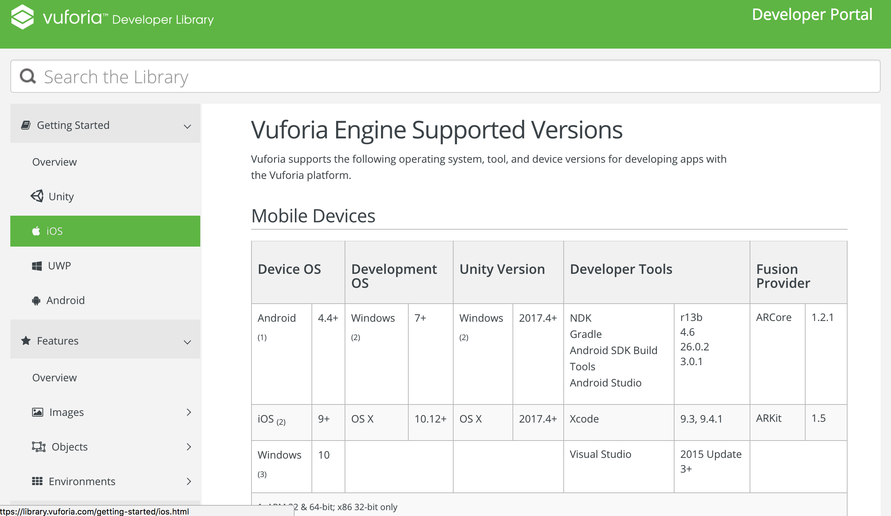This screenshot has width=891, height=516.
Task: Click the 2015 Update 3+ cell
Action: click(x=712, y=467)
